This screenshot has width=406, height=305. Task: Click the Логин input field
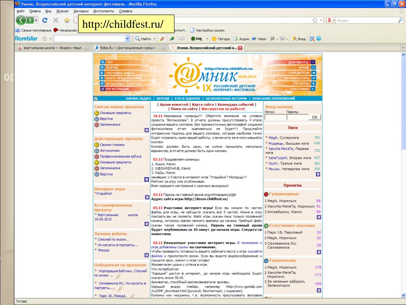pyautogui.click(x=275, y=118)
